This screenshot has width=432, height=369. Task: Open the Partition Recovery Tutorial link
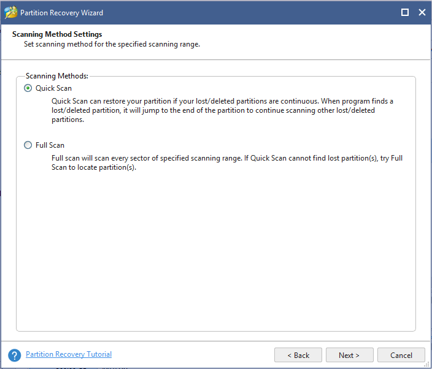pyautogui.click(x=69, y=354)
